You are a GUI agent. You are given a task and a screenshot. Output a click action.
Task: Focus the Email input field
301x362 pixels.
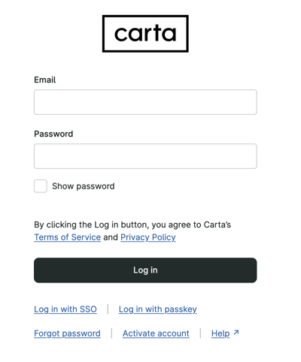pyautogui.click(x=145, y=102)
